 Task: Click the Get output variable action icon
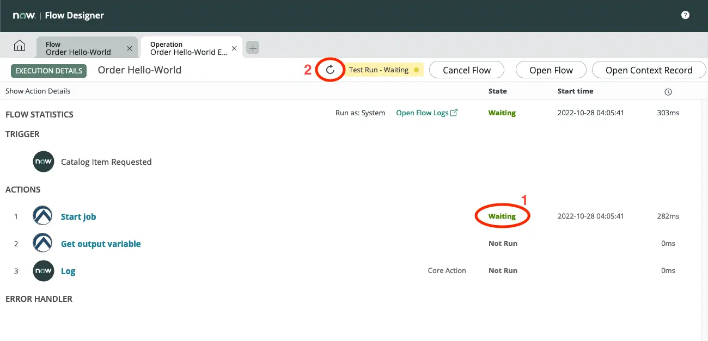tap(43, 244)
